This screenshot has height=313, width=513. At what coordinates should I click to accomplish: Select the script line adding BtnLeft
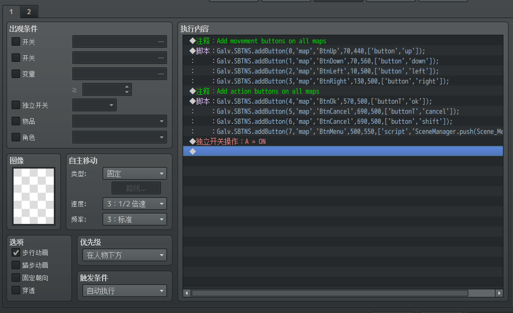point(343,71)
